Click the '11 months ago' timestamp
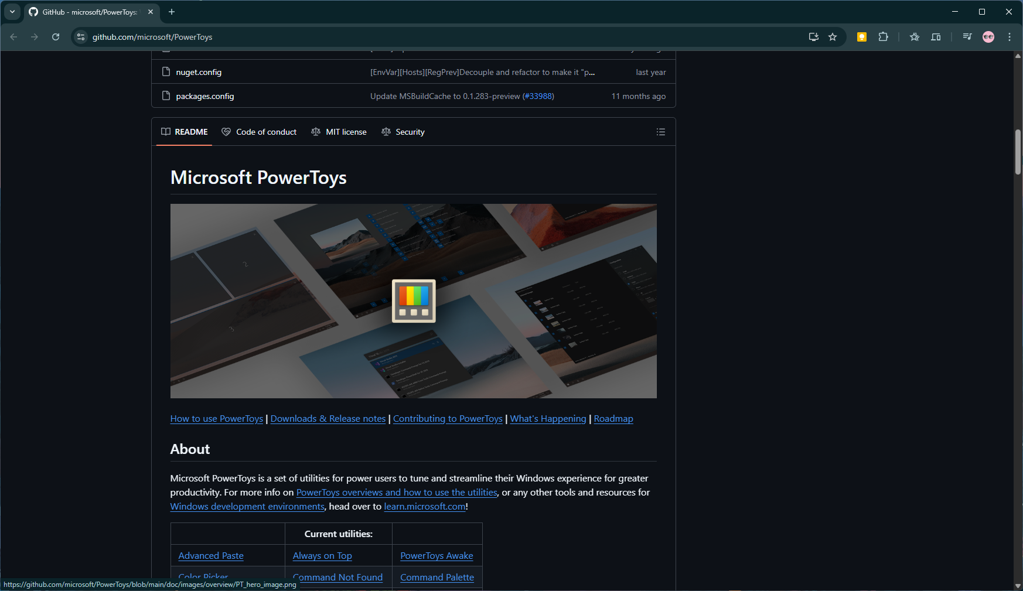The height and width of the screenshot is (591, 1023). [639, 96]
